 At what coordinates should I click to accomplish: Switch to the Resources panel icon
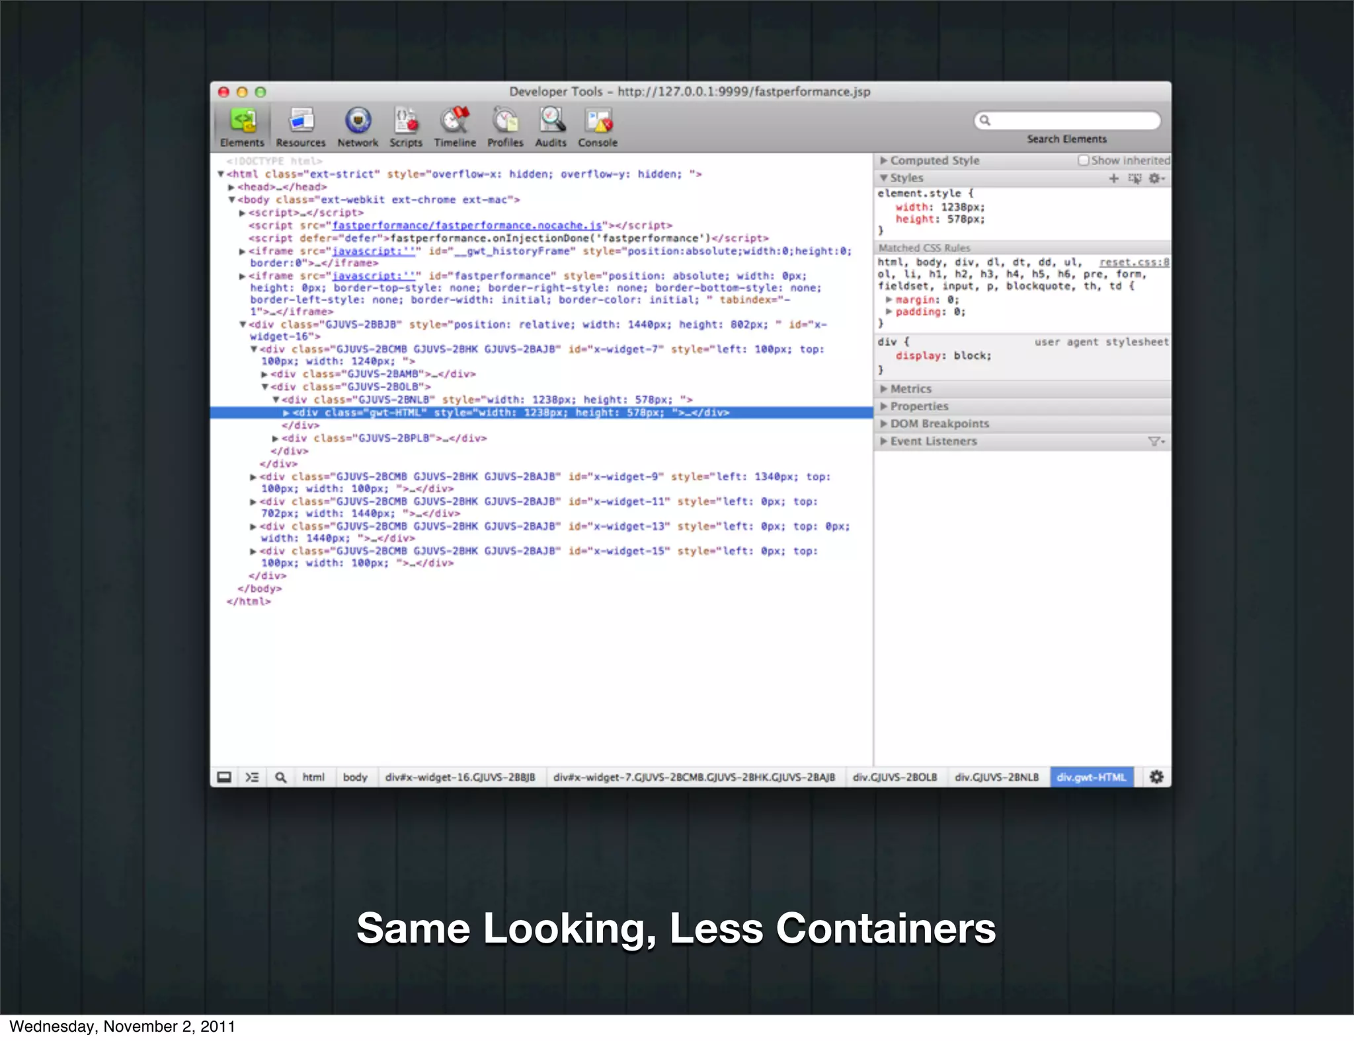point(301,120)
